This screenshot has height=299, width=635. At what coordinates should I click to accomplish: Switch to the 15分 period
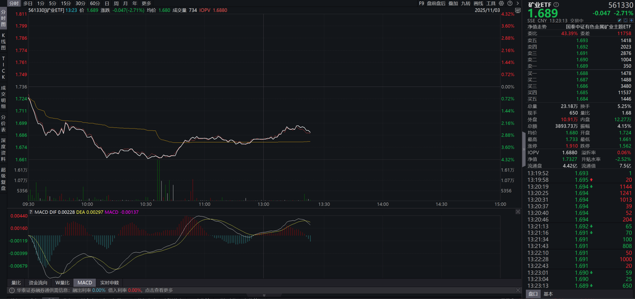coord(66,3)
